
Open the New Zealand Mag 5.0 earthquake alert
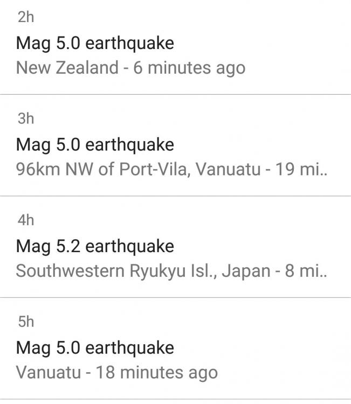(x=95, y=43)
